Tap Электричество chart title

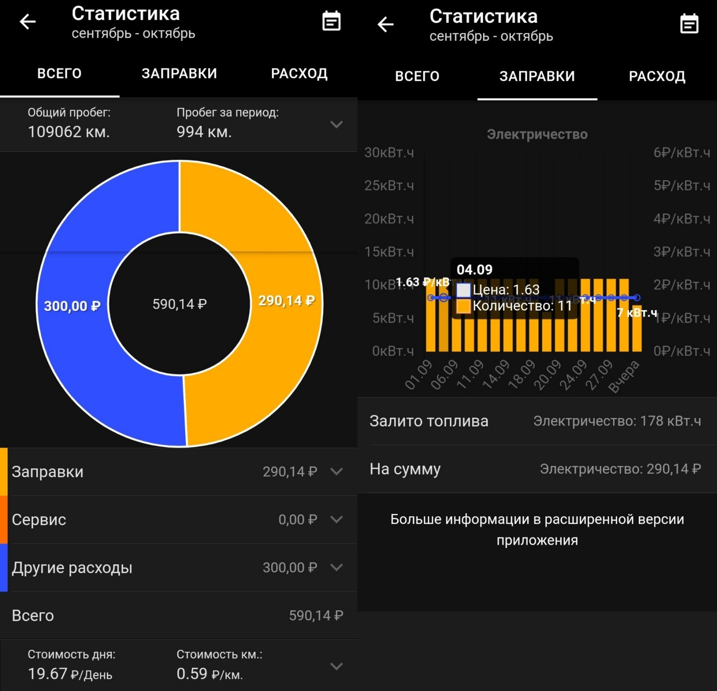[x=537, y=134]
